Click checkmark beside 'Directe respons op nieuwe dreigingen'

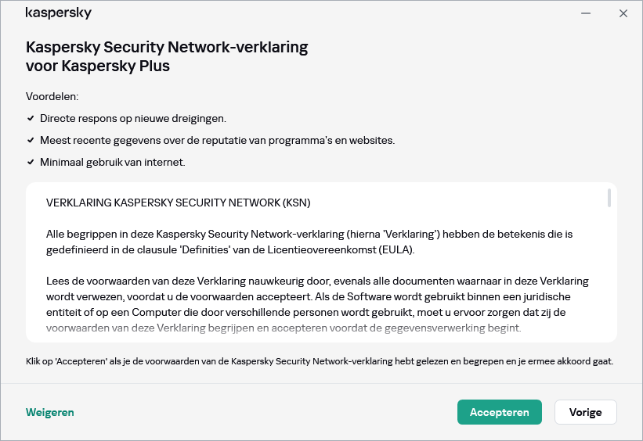pyautogui.click(x=31, y=118)
